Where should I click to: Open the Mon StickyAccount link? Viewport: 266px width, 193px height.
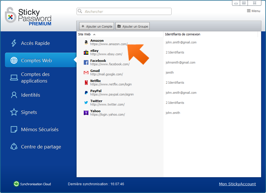(237, 184)
